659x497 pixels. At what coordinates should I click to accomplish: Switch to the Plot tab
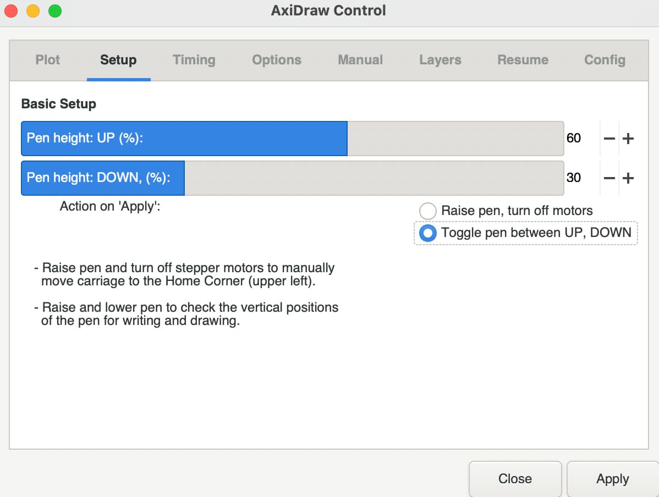point(47,60)
